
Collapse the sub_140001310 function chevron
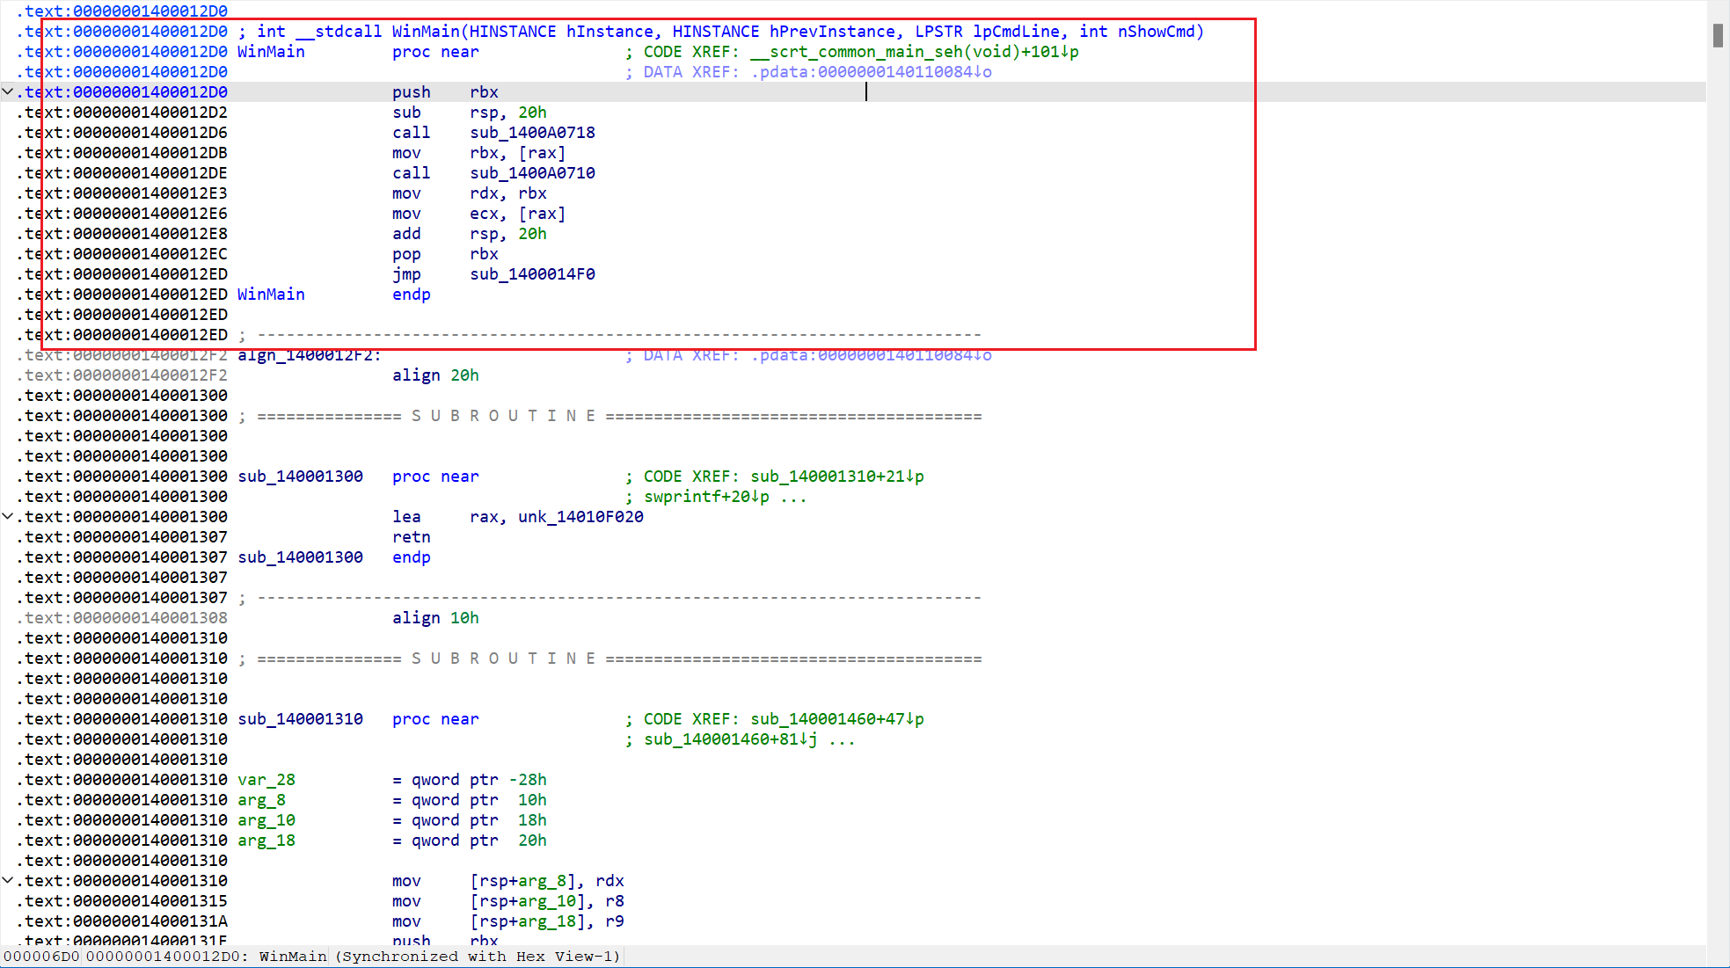(8, 880)
